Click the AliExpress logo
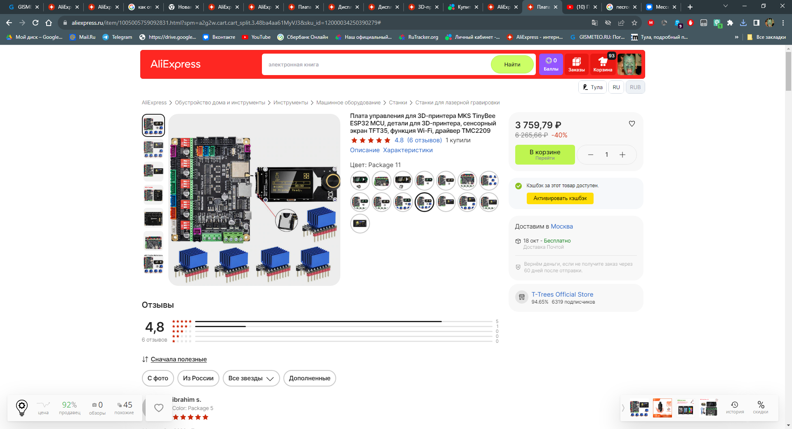 point(175,64)
